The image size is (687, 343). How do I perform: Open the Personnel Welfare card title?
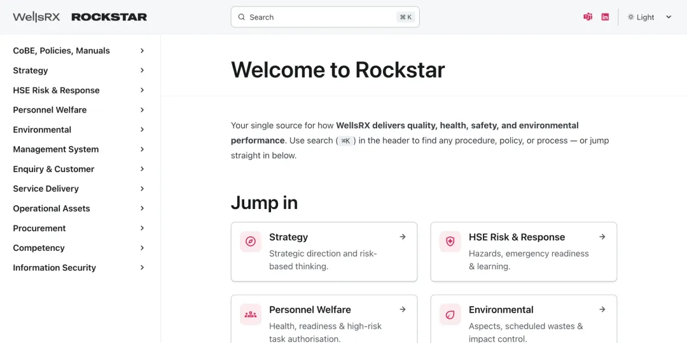pos(310,310)
